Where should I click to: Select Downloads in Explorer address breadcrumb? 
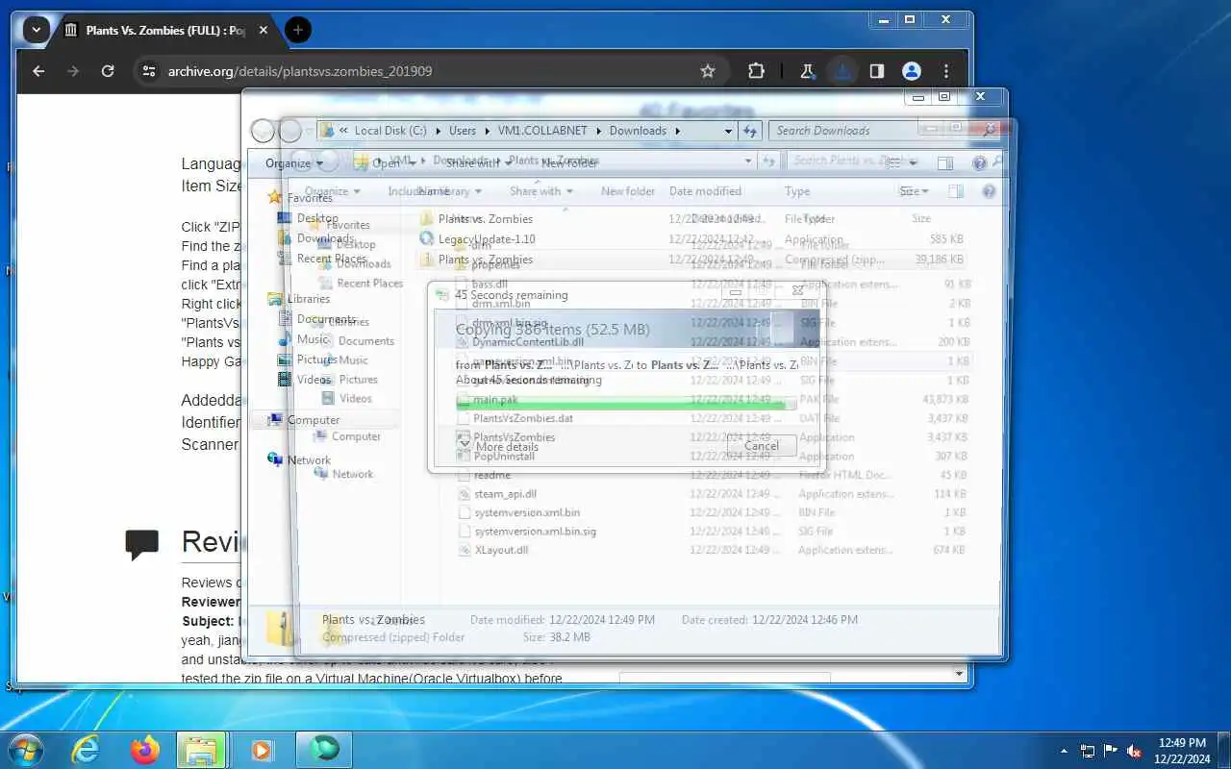(638, 131)
